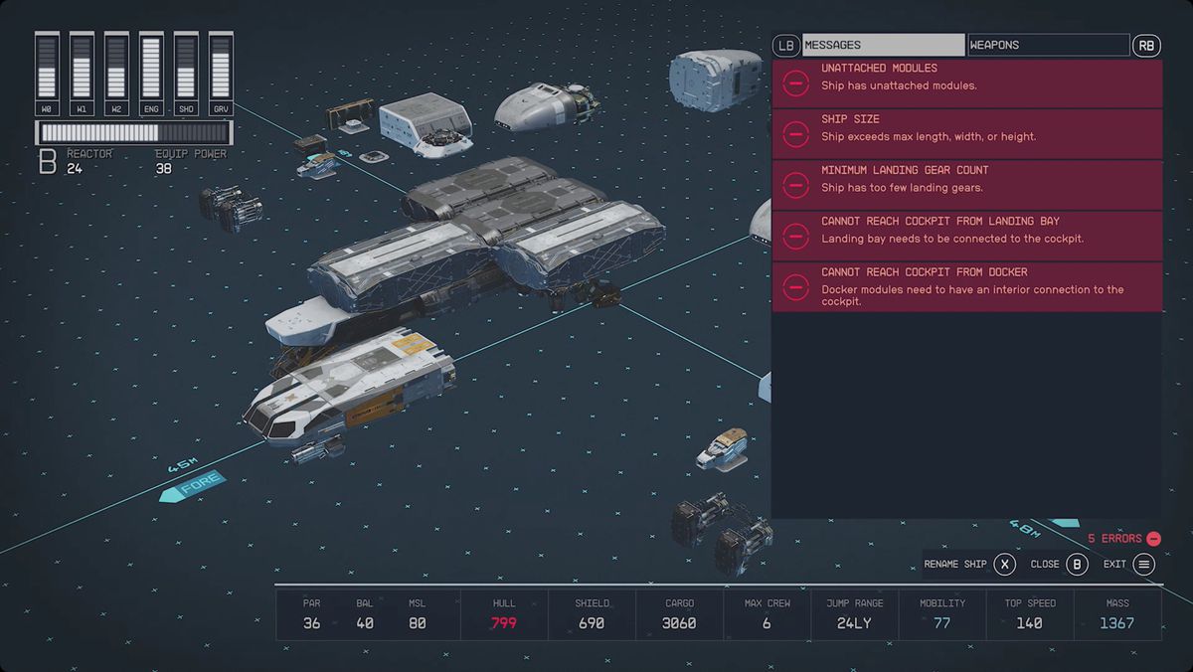Select the Cannot Reach Cockpit From Landing Bay message
This screenshot has width=1193, height=672.
(966, 236)
